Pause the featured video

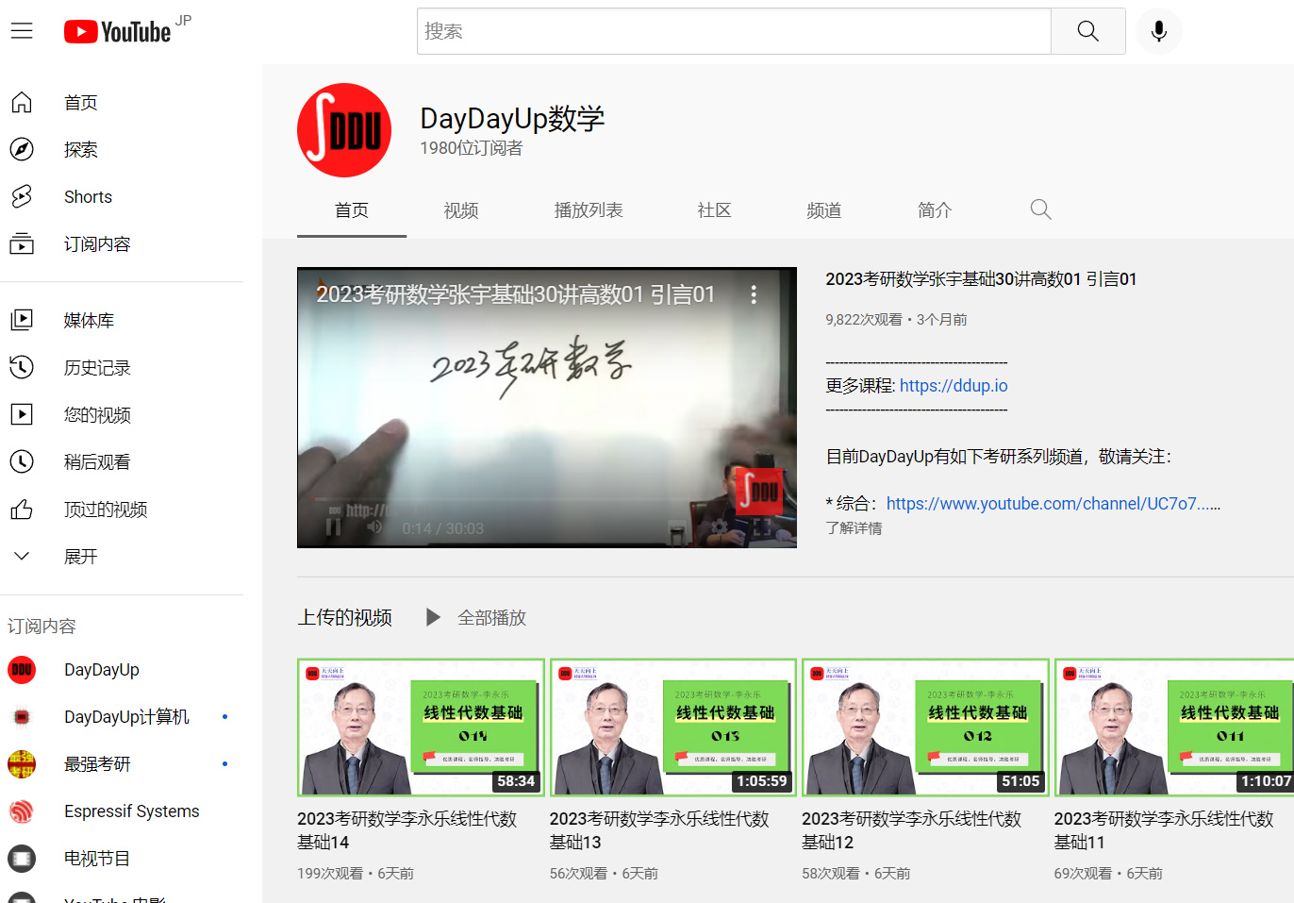(x=333, y=527)
